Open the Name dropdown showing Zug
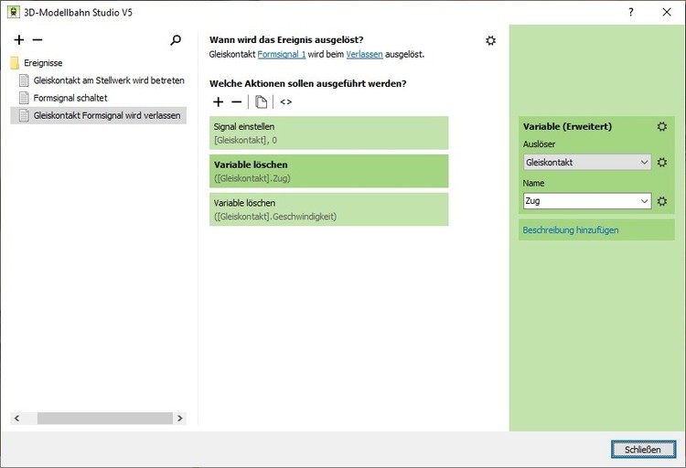This screenshot has width=686, height=468. pos(645,201)
